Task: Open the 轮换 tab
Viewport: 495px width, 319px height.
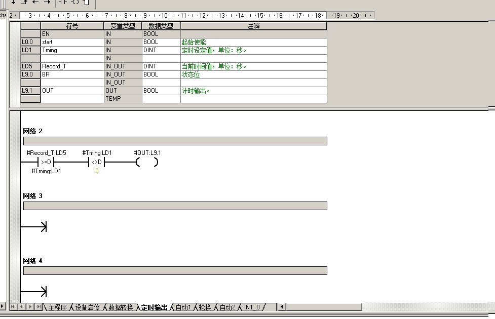Action: tap(205, 307)
